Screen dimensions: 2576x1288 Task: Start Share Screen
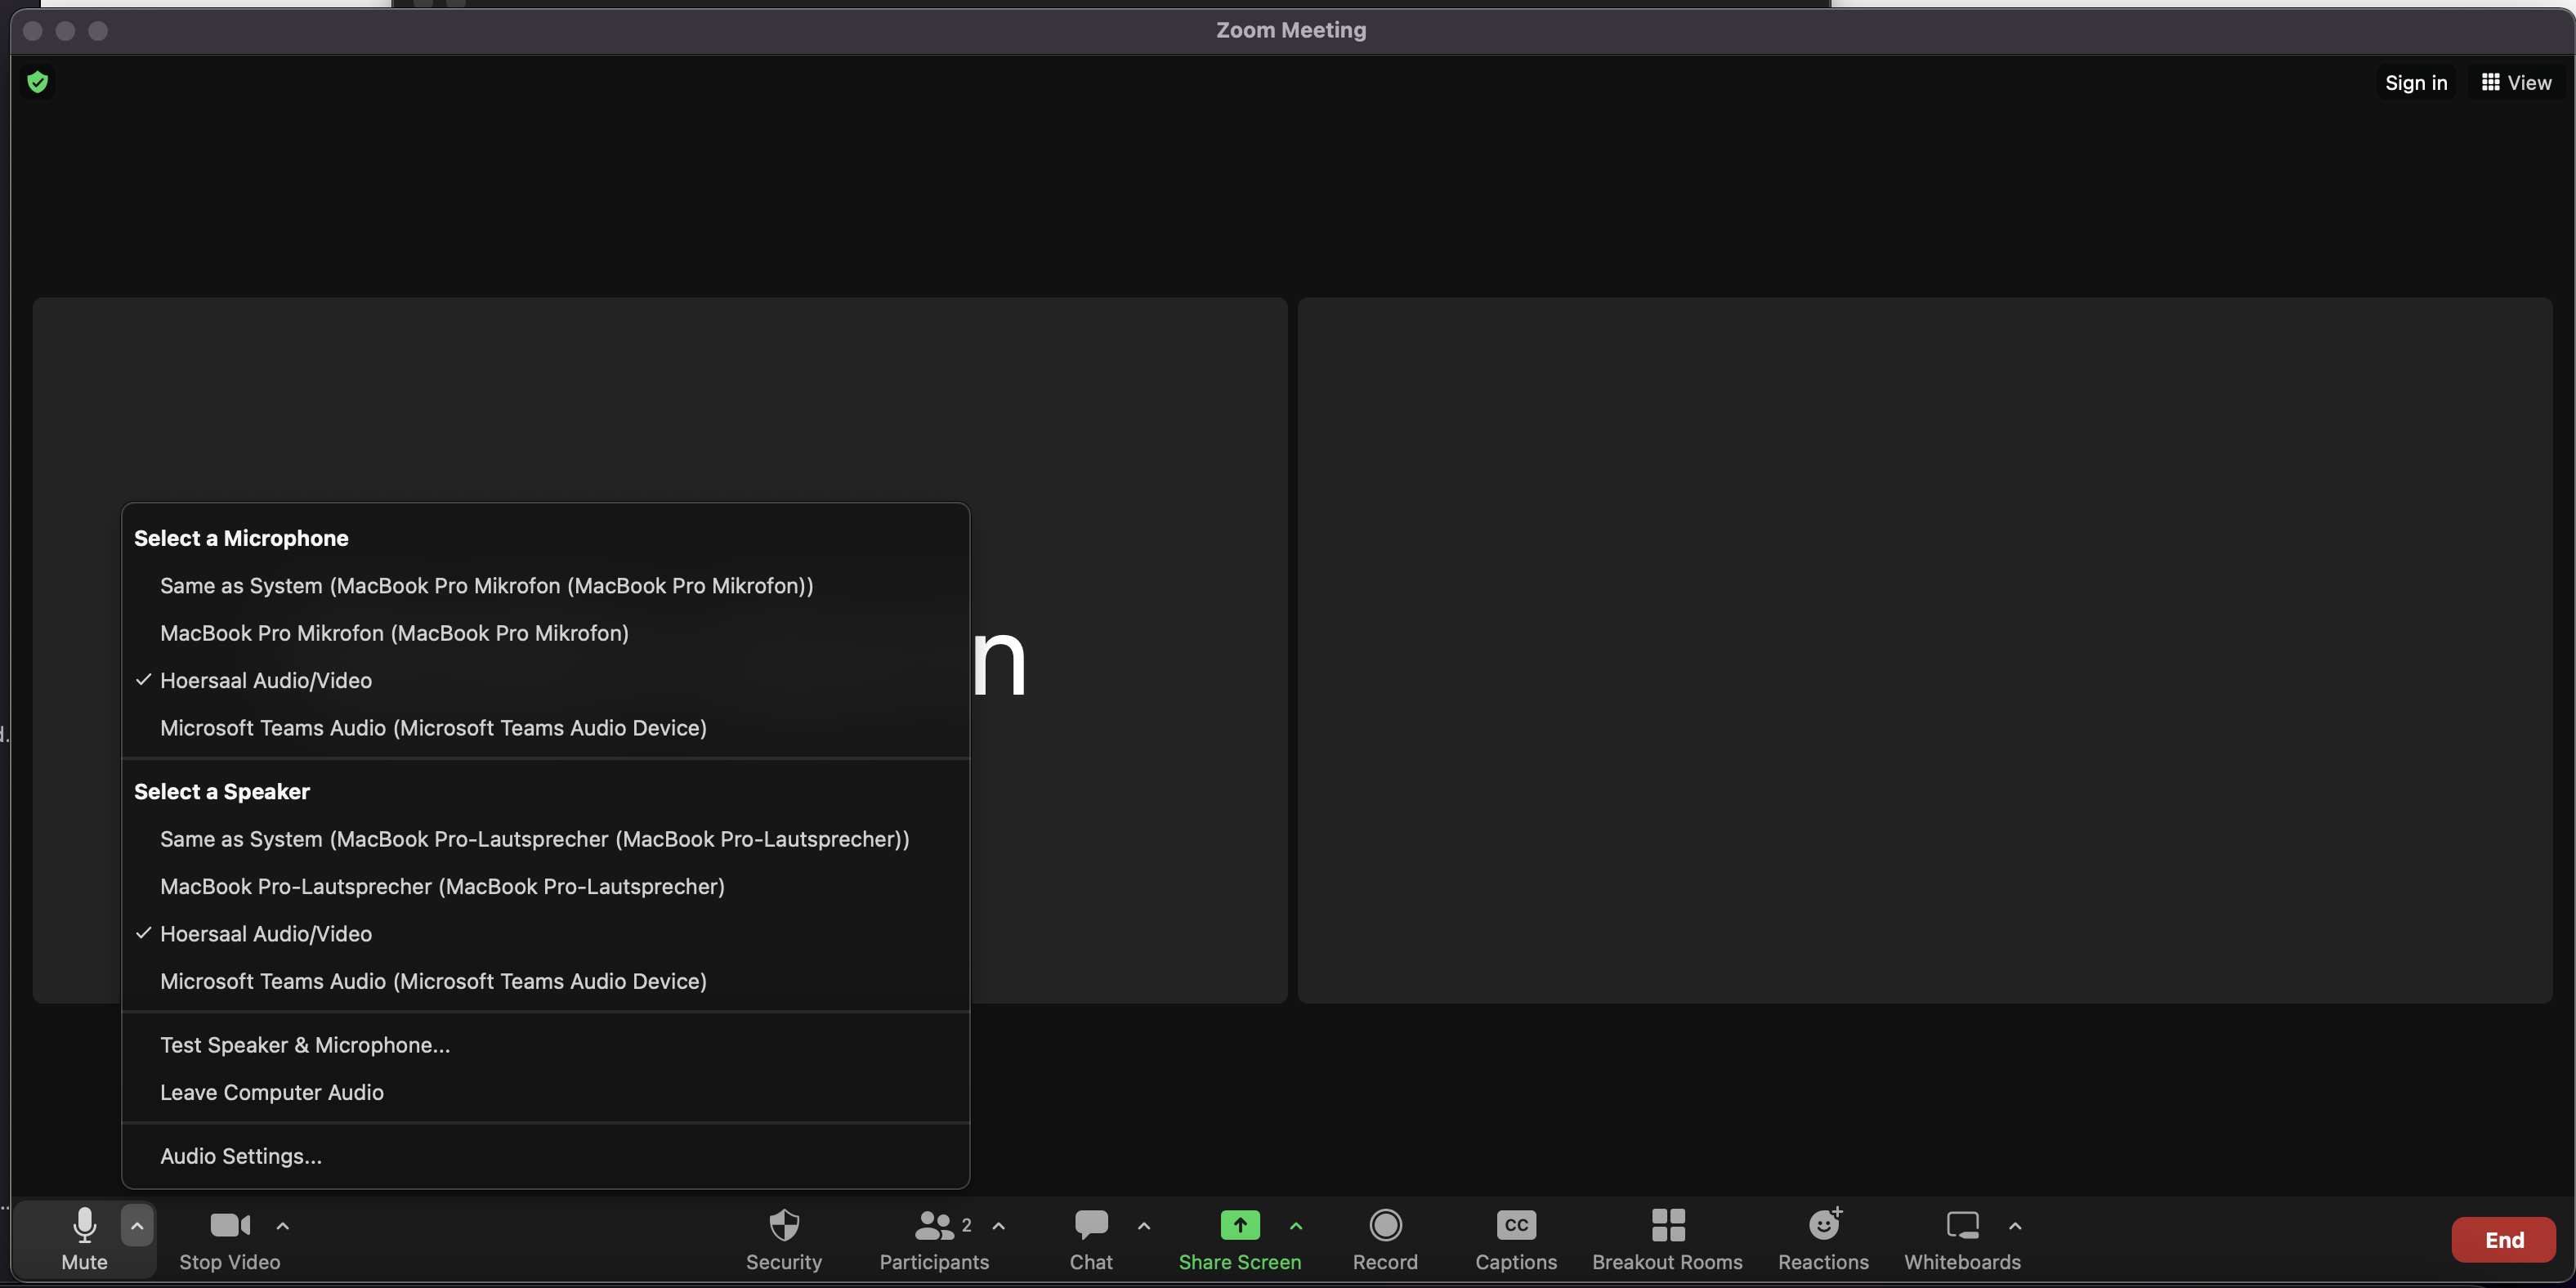click(x=1240, y=1239)
